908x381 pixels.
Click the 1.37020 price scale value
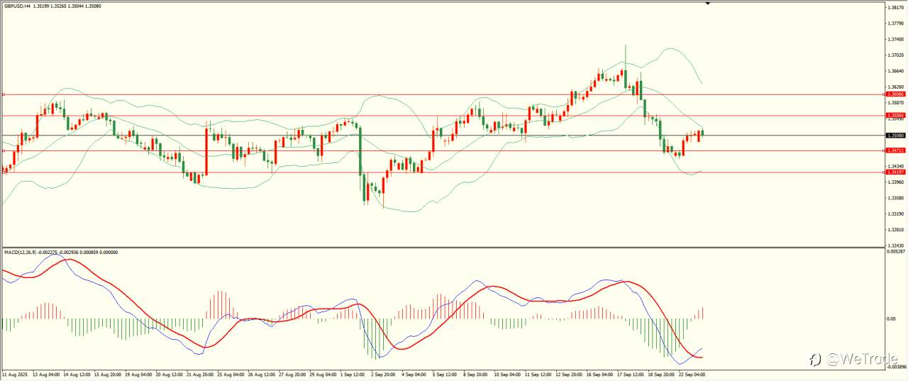click(896, 55)
